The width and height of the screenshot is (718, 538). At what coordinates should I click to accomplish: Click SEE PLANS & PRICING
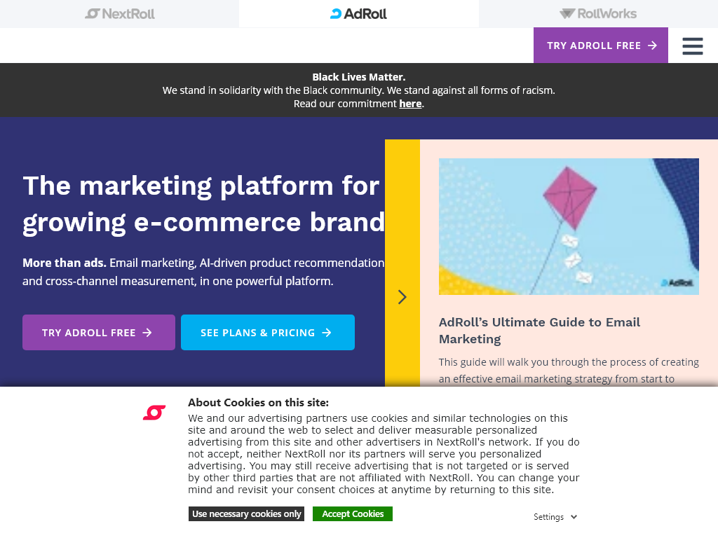pos(267,332)
